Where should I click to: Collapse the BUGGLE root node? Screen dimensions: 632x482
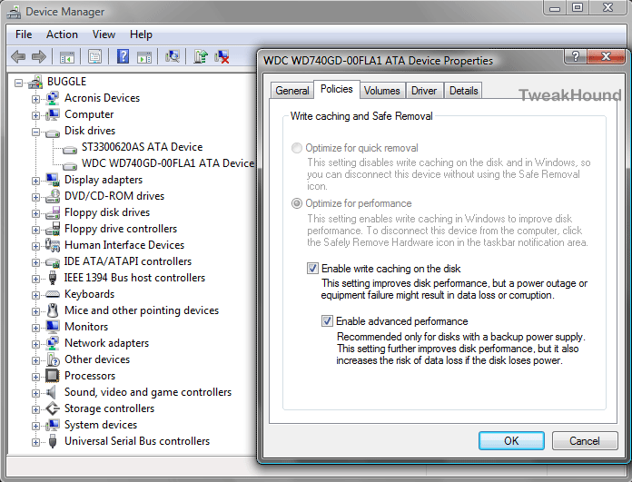(18, 83)
